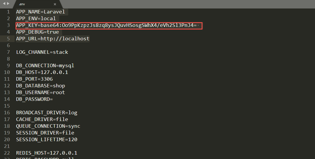Click line number 14 in the gutter
Viewport: 315px width, 159px height.
(x=7, y=99)
